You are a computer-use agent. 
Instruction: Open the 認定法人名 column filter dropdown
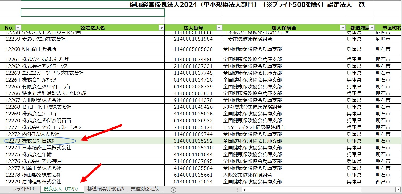pyautogui.click(x=161, y=28)
